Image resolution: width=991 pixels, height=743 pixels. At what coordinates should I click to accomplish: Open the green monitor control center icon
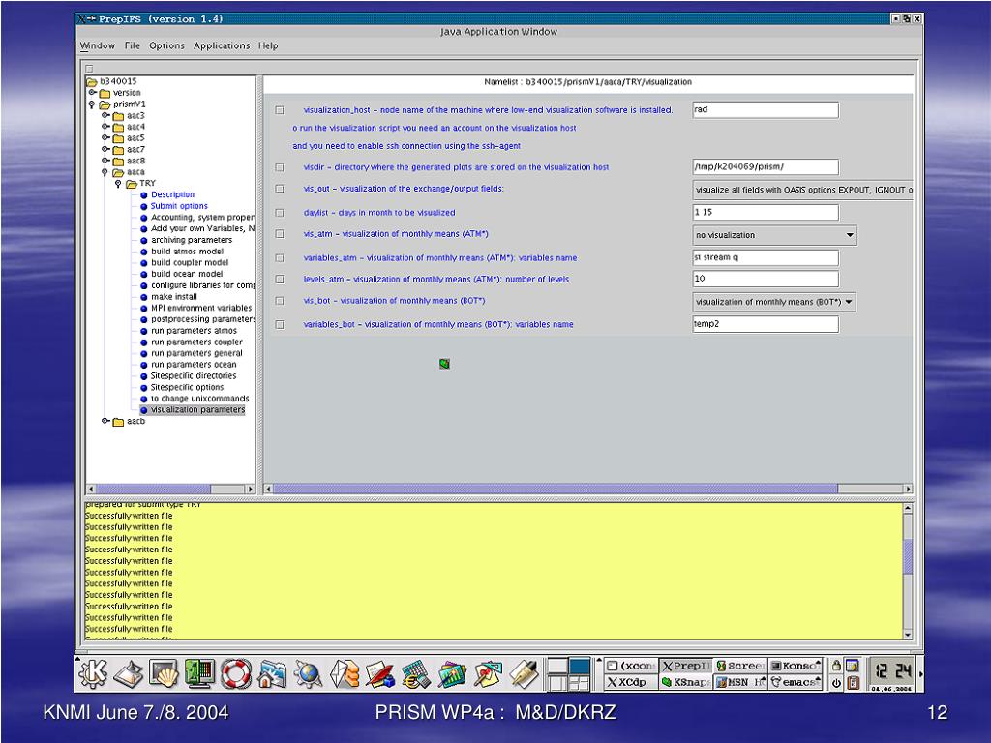[x=199, y=674]
